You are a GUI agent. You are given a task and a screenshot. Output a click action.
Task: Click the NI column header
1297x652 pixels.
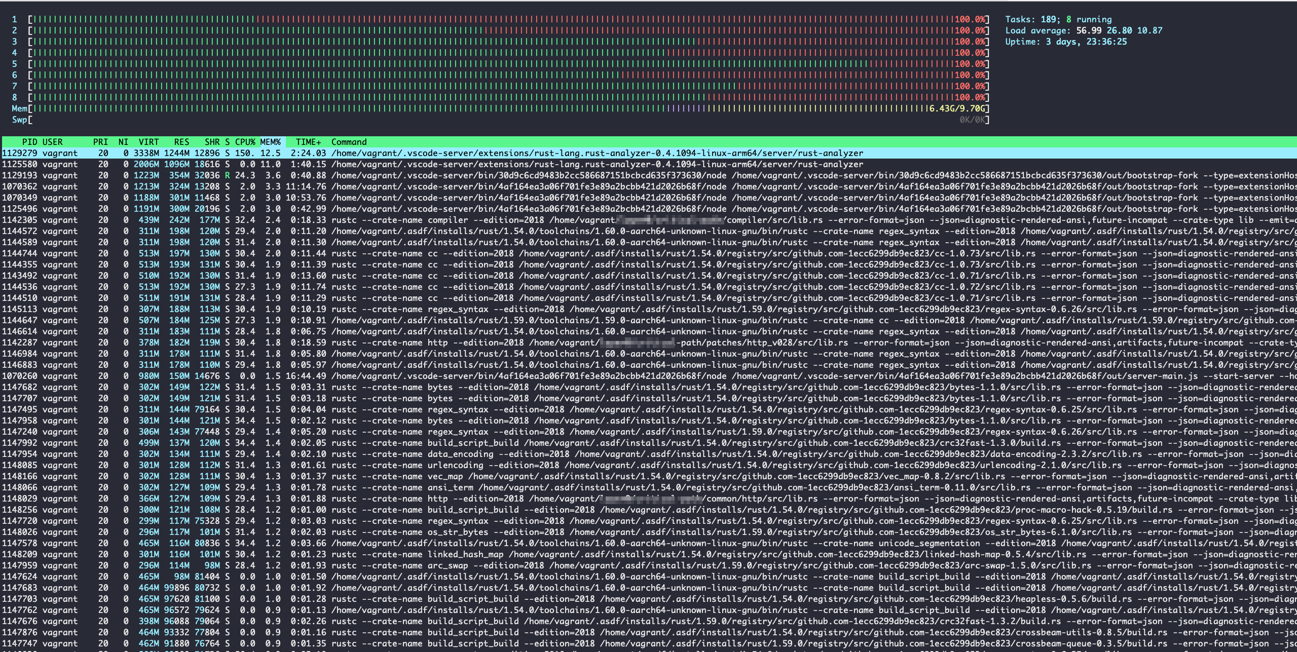(x=123, y=142)
